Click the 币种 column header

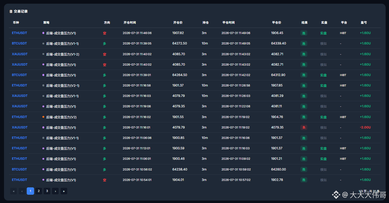tap(16, 23)
